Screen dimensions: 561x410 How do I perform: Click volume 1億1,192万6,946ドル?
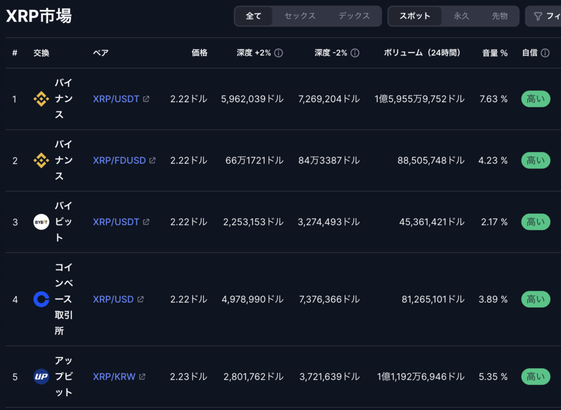(421, 377)
